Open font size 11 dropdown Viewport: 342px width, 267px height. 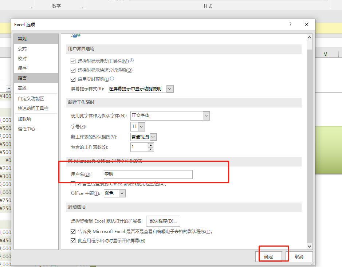(141, 126)
